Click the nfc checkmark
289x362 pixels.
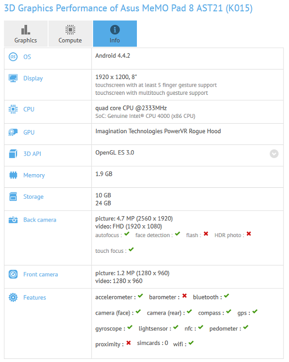pyautogui.click(x=200, y=327)
